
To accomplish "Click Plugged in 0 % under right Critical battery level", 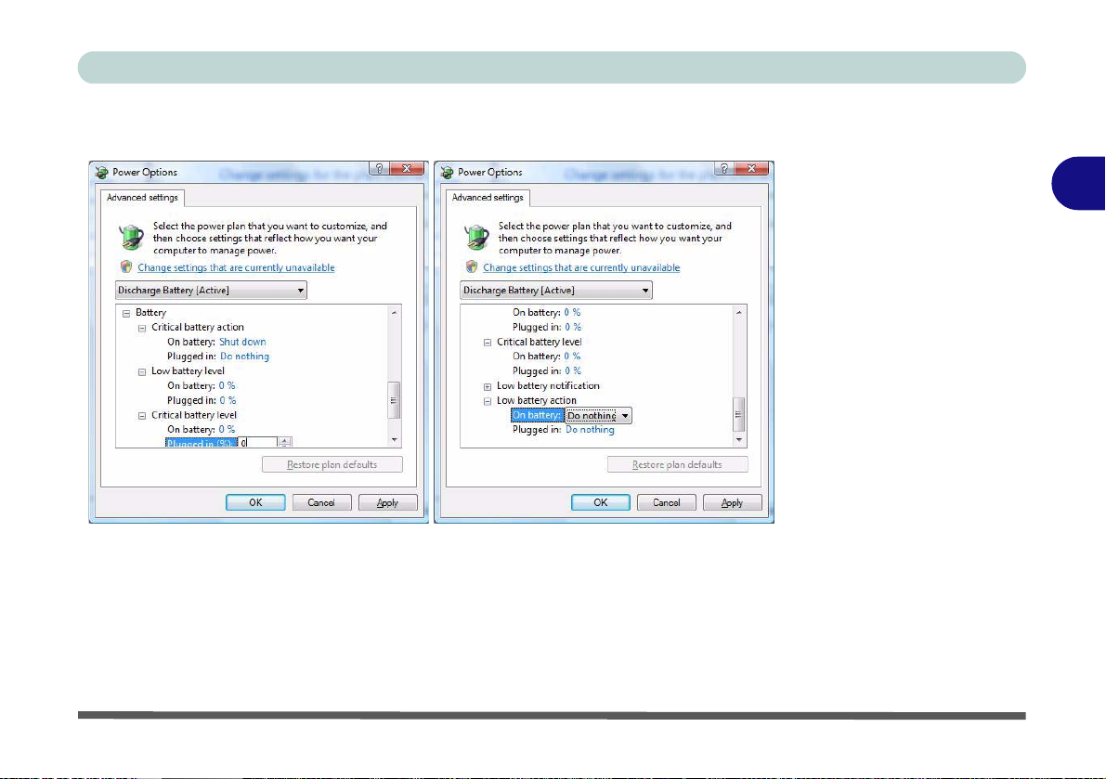I will 573,370.
